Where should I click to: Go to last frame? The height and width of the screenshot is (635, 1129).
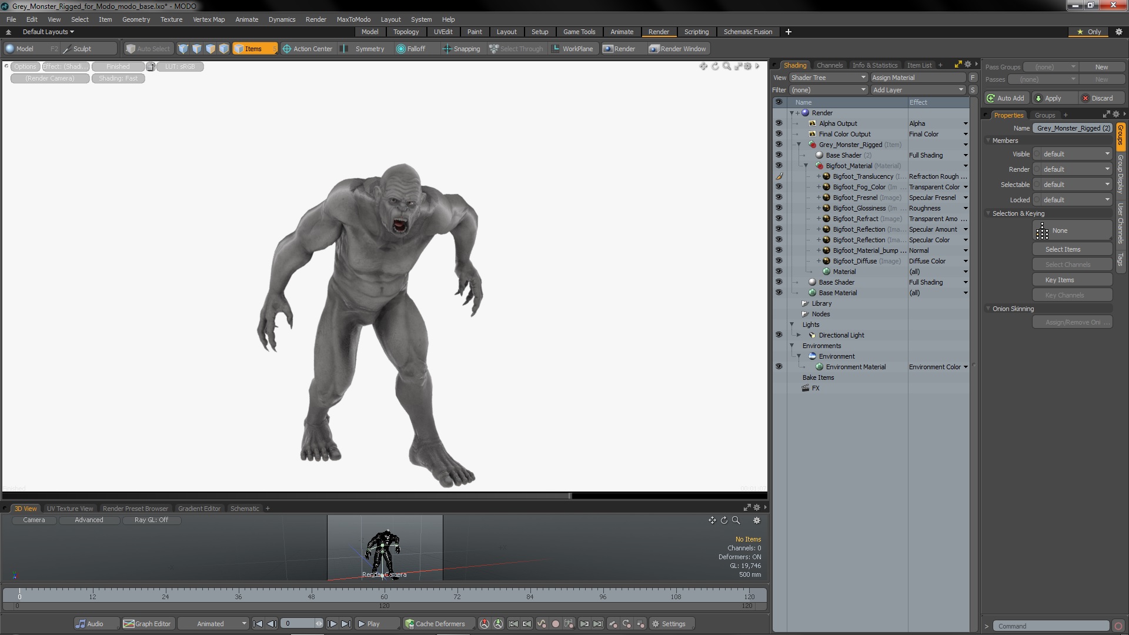click(346, 624)
